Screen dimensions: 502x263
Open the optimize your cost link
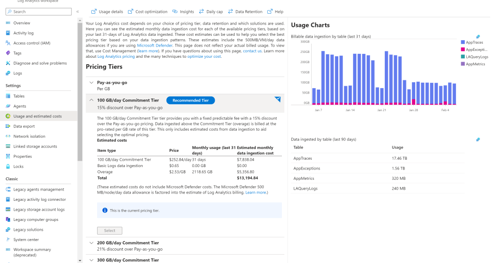click(x=204, y=56)
